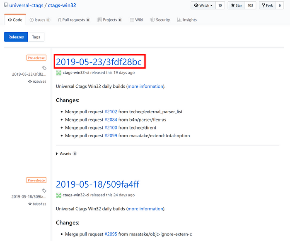Screen dimensions: 290x241
Task: Click ctags-win32-ci avatar in 24 days ago release
Action: point(59,195)
